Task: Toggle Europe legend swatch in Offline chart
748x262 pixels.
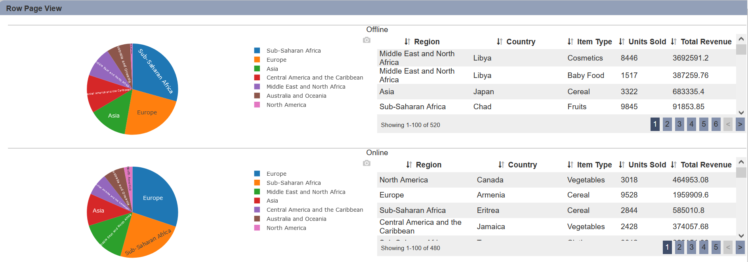Action: (257, 60)
